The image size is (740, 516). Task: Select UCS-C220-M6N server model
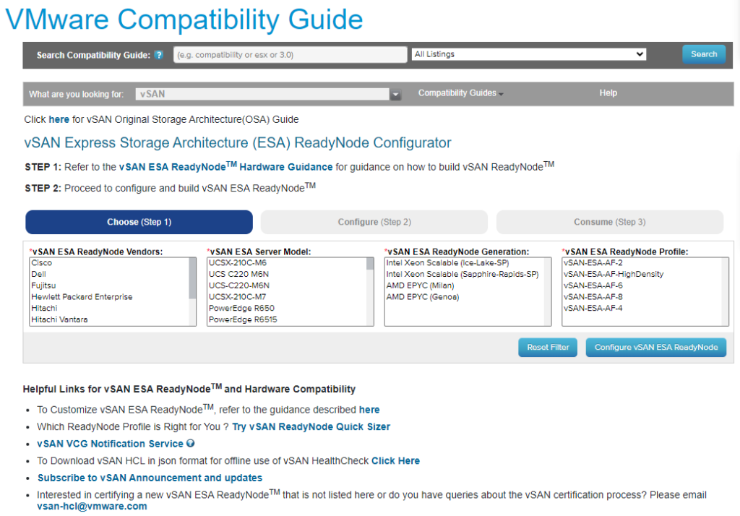click(x=287, y=285)
